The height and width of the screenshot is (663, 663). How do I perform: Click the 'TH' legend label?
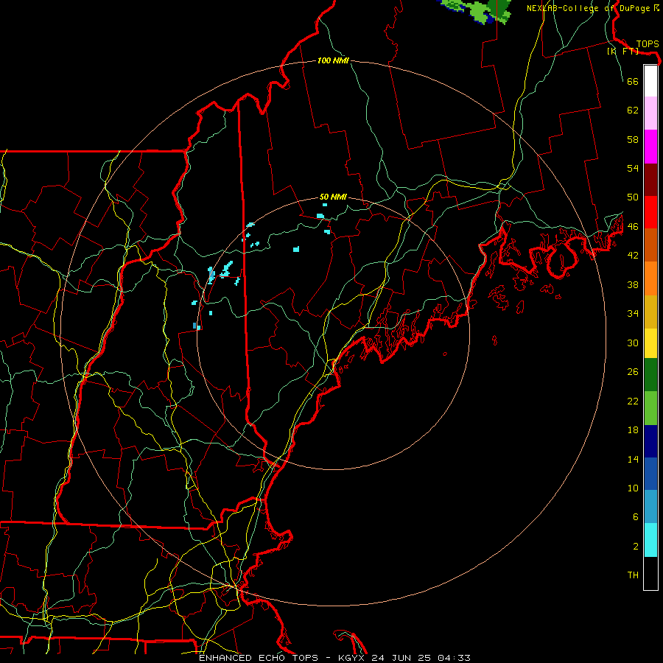coord(633,575)
